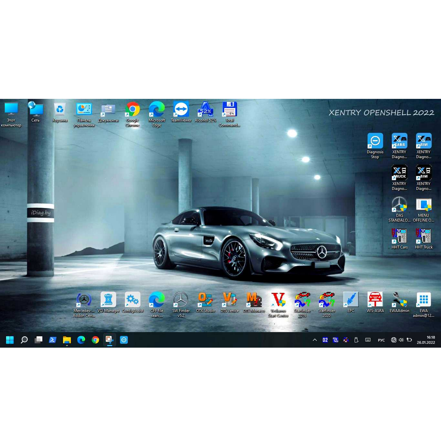Open Vediamo Start Center
441x441 pixels.
pos(278,300)
